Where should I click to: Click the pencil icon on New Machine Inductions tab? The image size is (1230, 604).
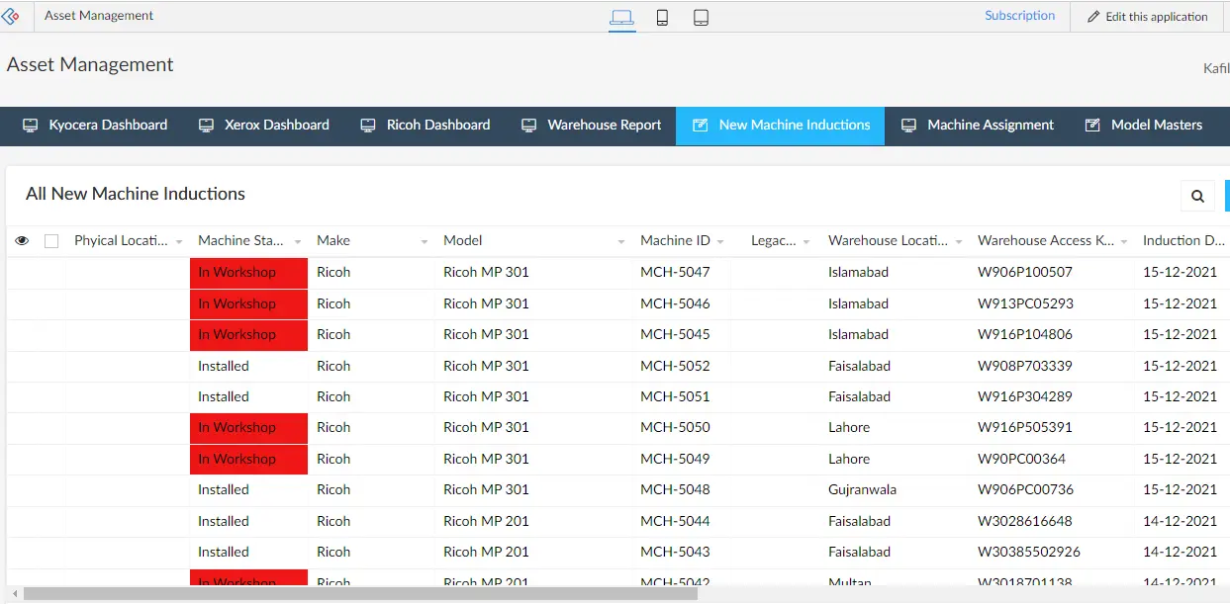[700, 125]
